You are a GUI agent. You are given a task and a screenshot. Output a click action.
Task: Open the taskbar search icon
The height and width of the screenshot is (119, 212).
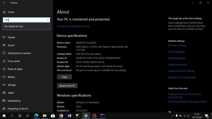[12, 116]
